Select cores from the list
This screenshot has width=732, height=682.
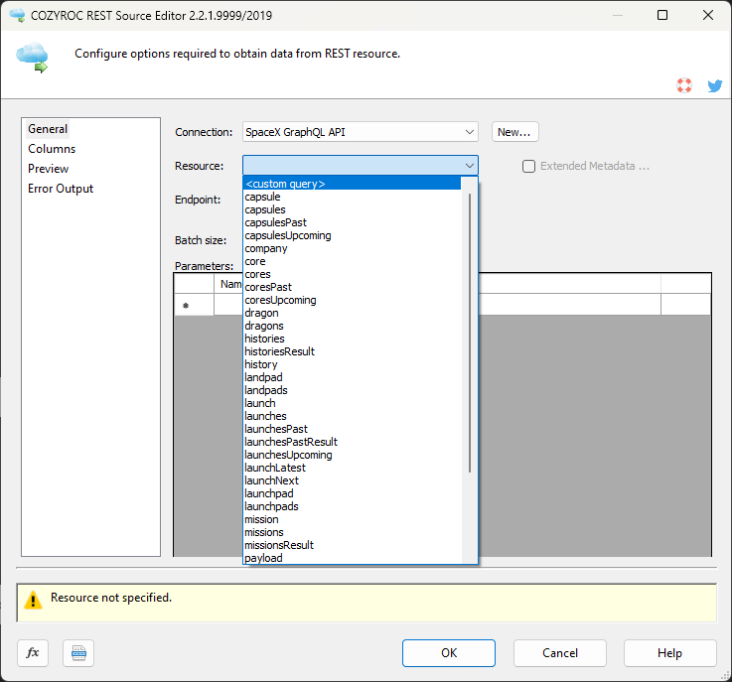(x=352, y=274)
